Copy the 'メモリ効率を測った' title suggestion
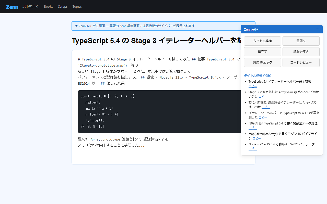This screenshot has width=327, height=204. click(x=263, y=118)
